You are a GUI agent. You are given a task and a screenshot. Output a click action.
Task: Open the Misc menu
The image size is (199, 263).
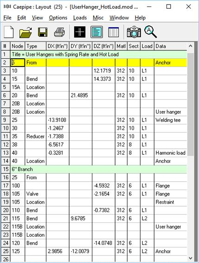click(x=98, y=18)
